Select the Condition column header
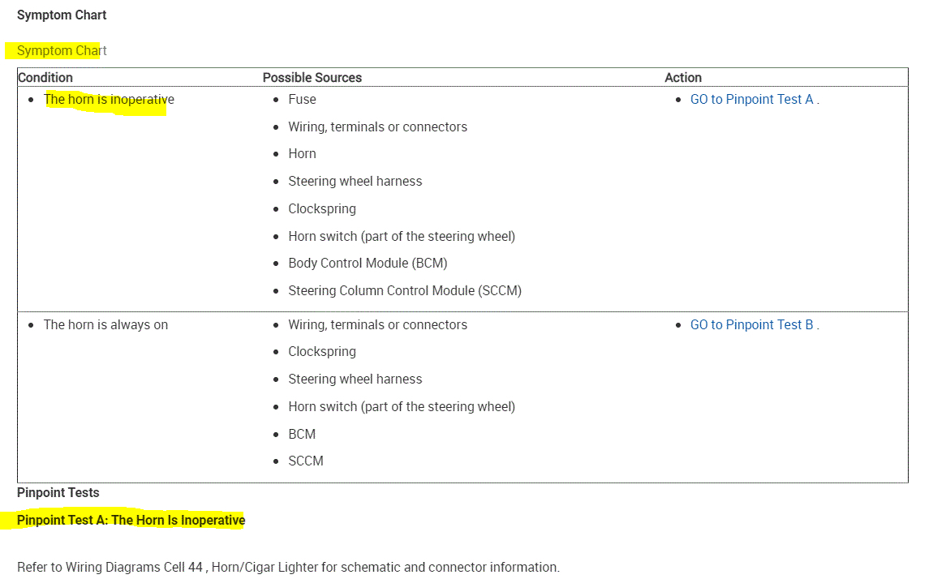 [x=45, y=78]
